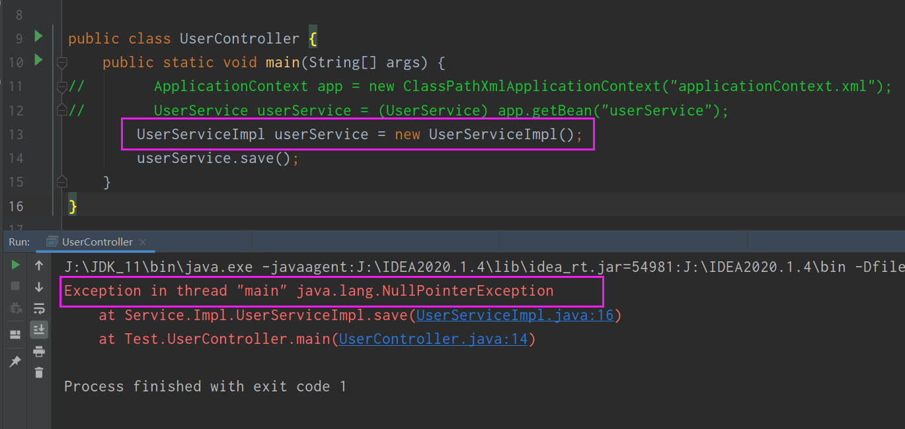Rerun UserController with green play button

tap(15, 265)
